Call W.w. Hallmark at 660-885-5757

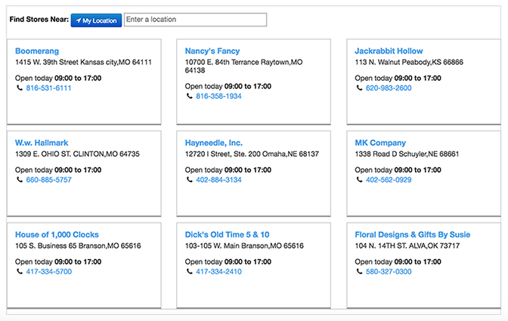point(48,180)
